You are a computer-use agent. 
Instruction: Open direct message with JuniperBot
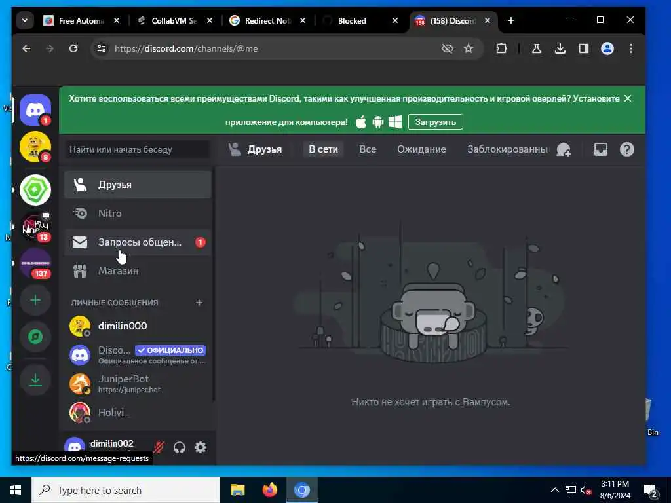[x=138, y=384]
